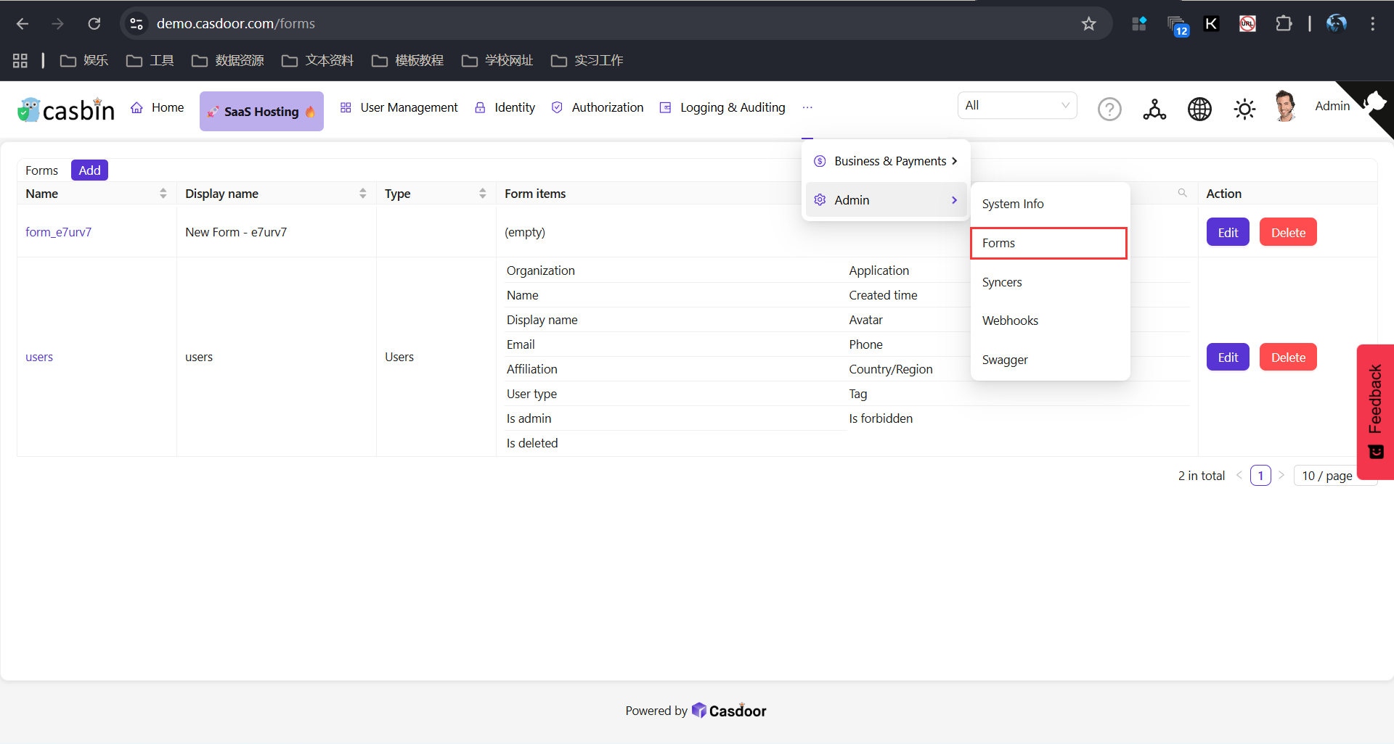
Task: Open the 'All' organization dropdown
Action: click(1017, 105)
